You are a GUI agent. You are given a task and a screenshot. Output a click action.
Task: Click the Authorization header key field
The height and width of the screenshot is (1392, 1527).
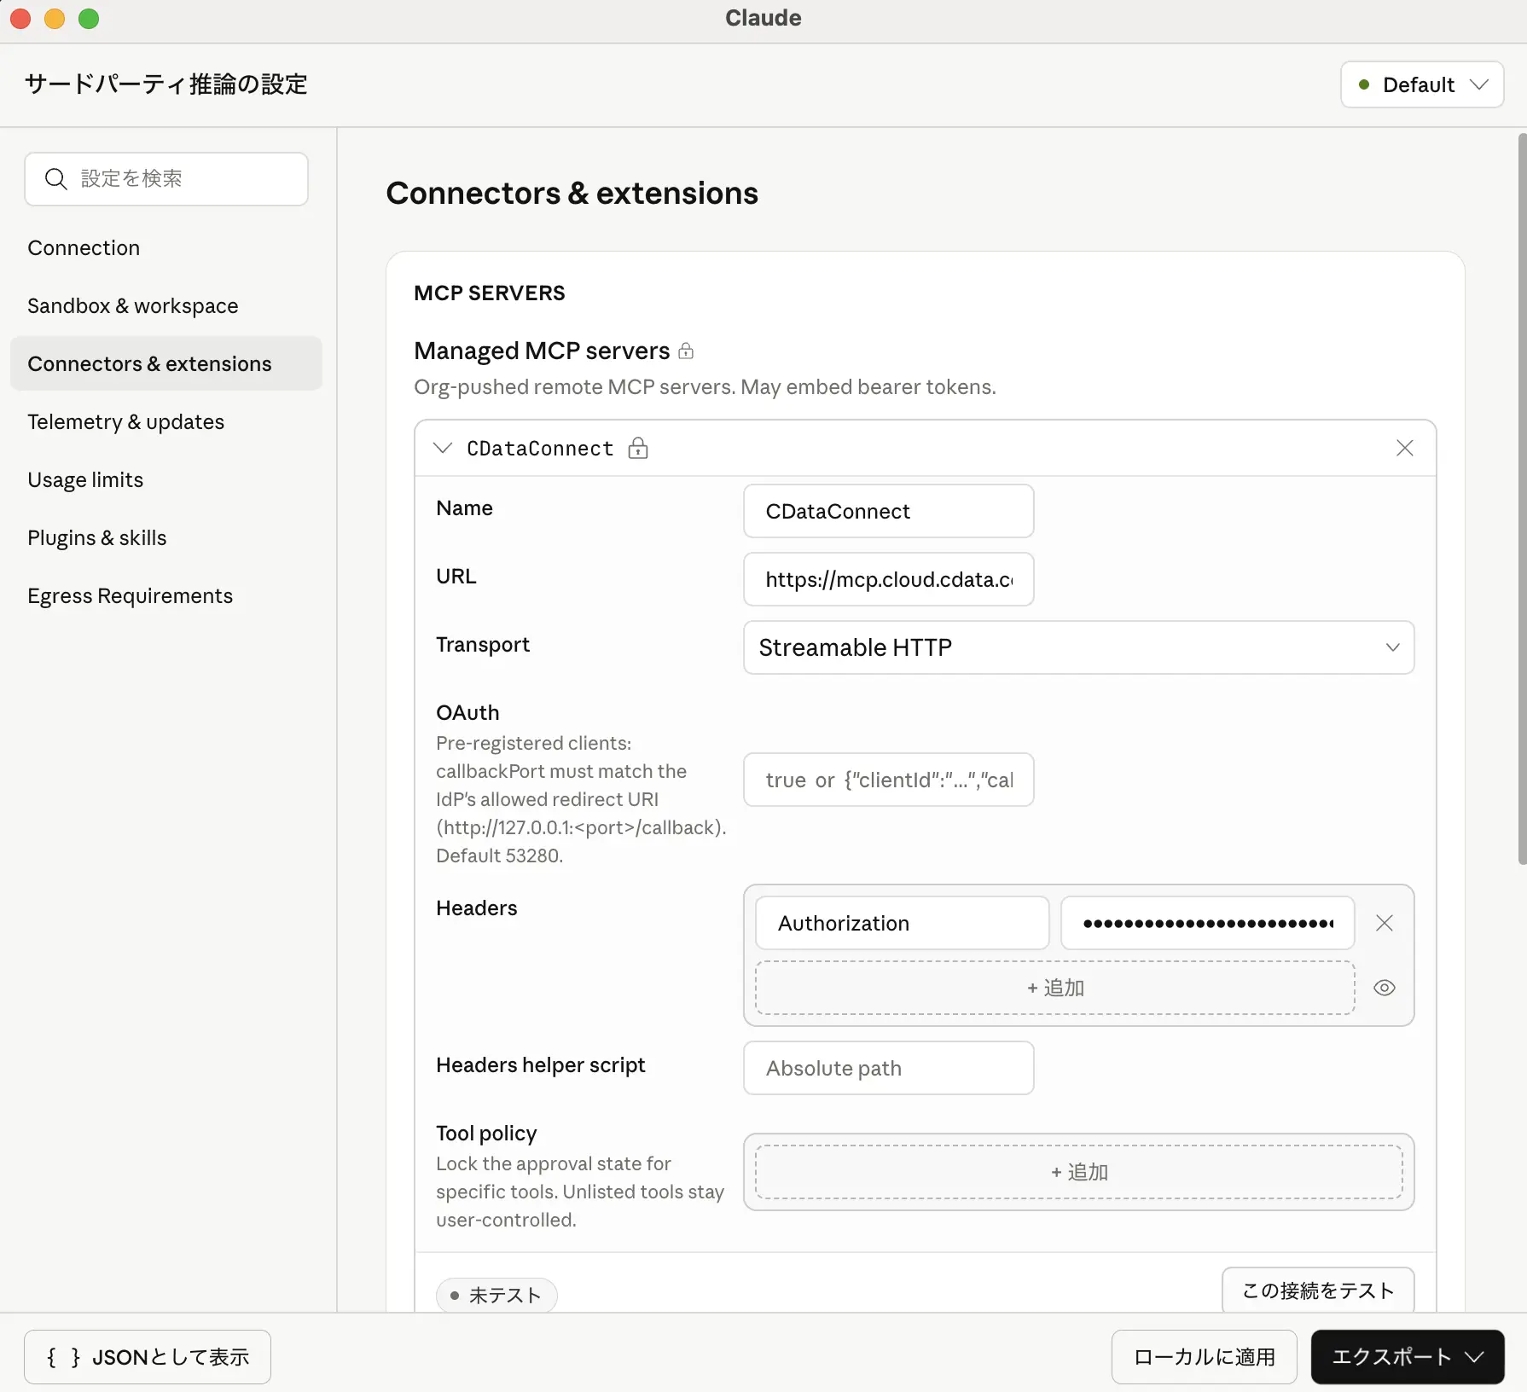[903, 923]
